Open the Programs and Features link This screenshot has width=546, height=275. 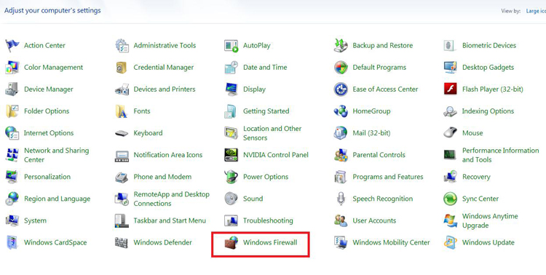tap(388, 177)
